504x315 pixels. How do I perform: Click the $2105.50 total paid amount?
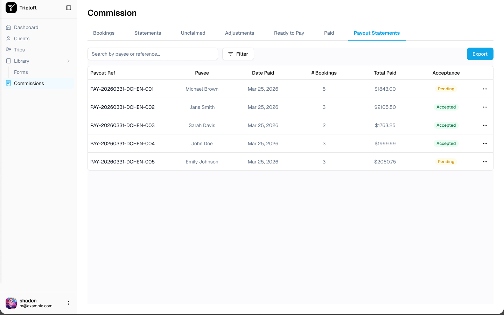tap(385, 107)
